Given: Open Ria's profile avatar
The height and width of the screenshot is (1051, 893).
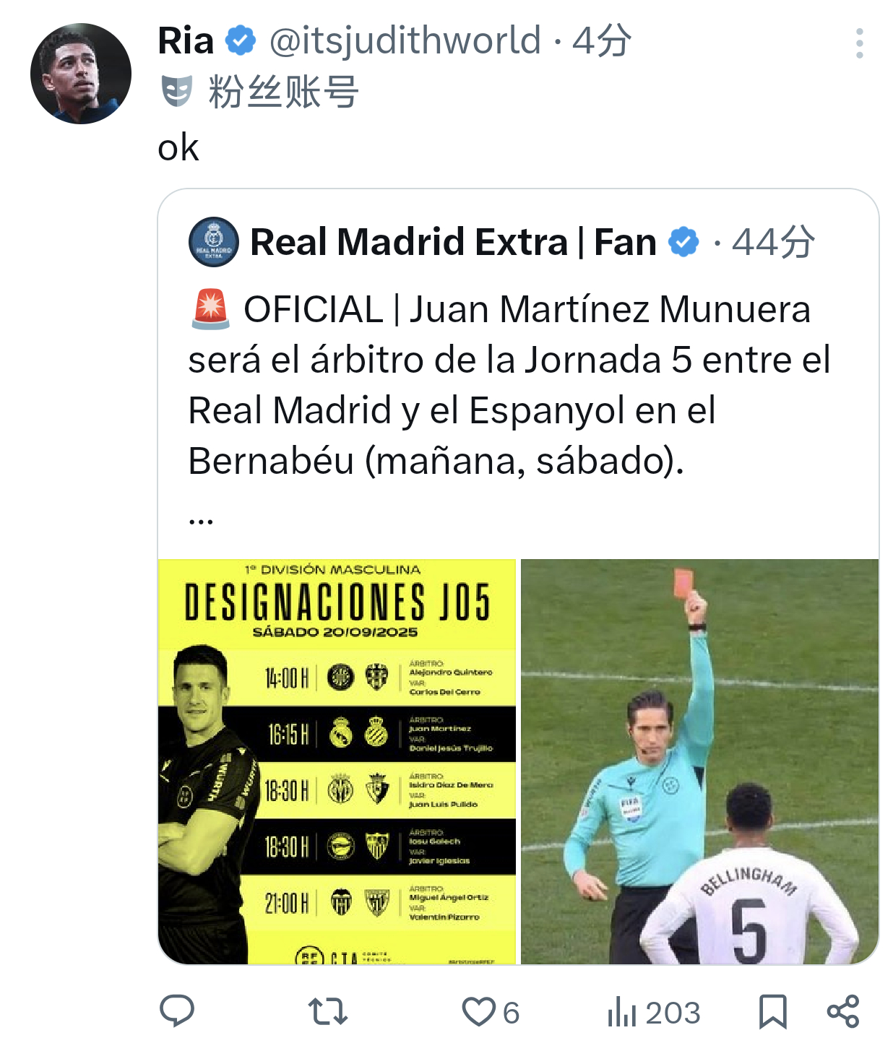Looking at the screenshot, I should (81, 74).
